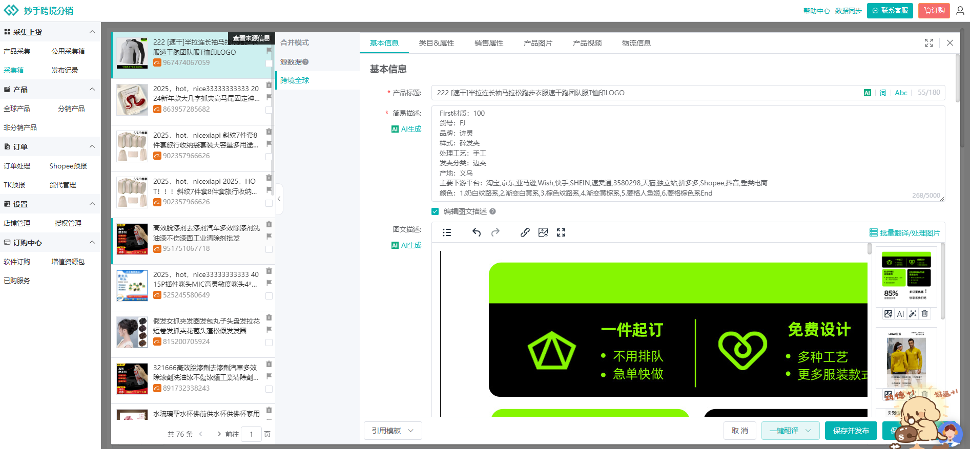Screen dimensions: 970x449
Task: Tick the checkbox for product 951751067718
Action: pyautogui.click(x=269, y=249)
